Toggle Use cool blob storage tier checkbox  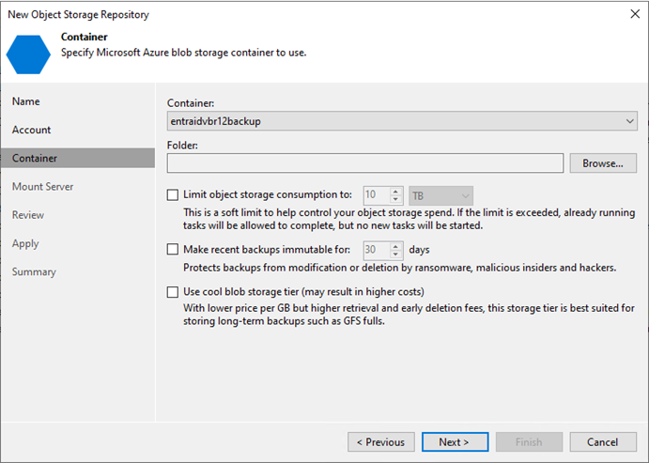(173, 292)
